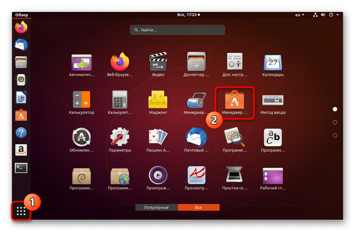Open Программ… Debian package box icon
The image size is (355, 232).
[x=81, y=178]
